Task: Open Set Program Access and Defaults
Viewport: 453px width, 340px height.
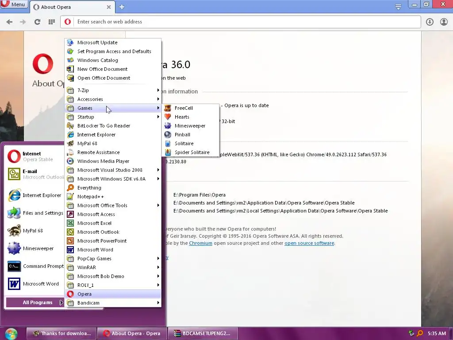Action: coord(113,51)
